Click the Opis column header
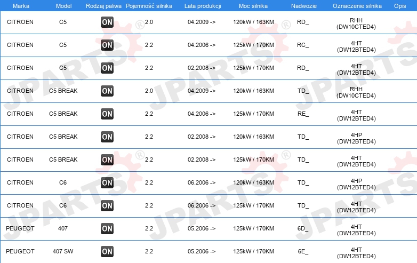The width and height of the screenshot is (417, 263). point(400,6)
